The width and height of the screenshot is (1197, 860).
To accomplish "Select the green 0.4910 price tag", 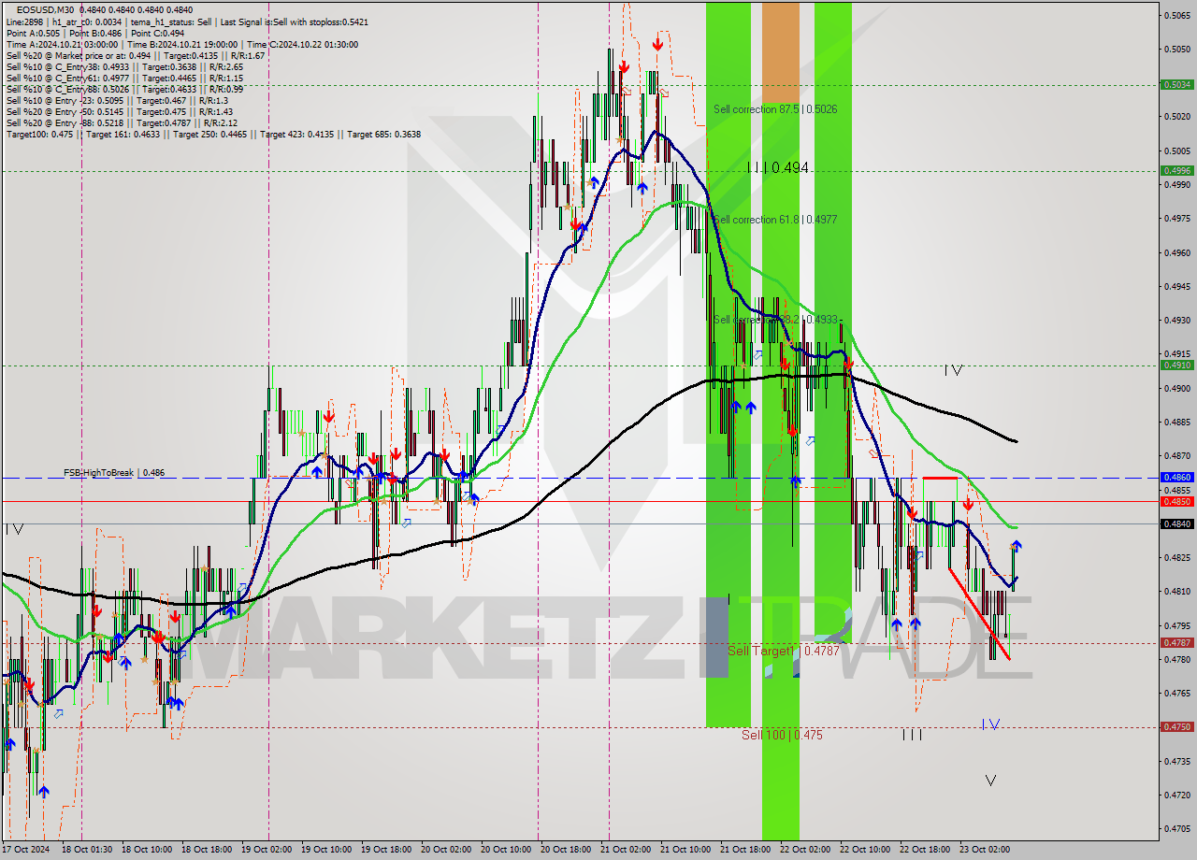I will tap(1176, 365).
